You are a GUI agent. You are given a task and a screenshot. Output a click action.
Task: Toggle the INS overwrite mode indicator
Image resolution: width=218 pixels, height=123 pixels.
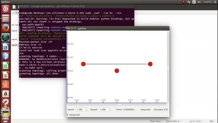coord(212,121)
